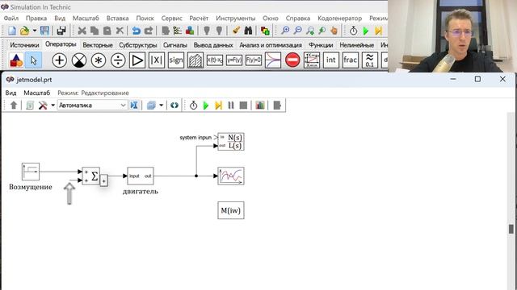Click the up arrow icon in jetmodel toolbar

tap(14, 106)
